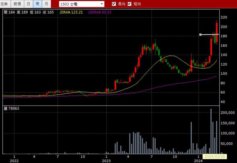Click the 開 184 opening price readout
Viewport: 237px width, 163px height.
pos(9,12)
